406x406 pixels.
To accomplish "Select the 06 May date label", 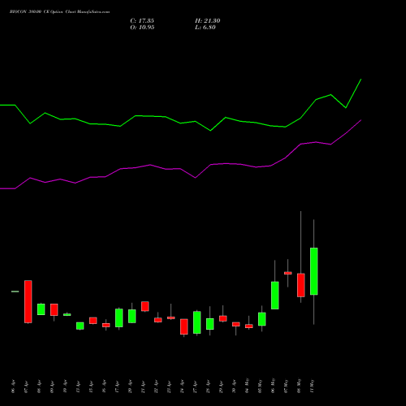I will (274, 386).
